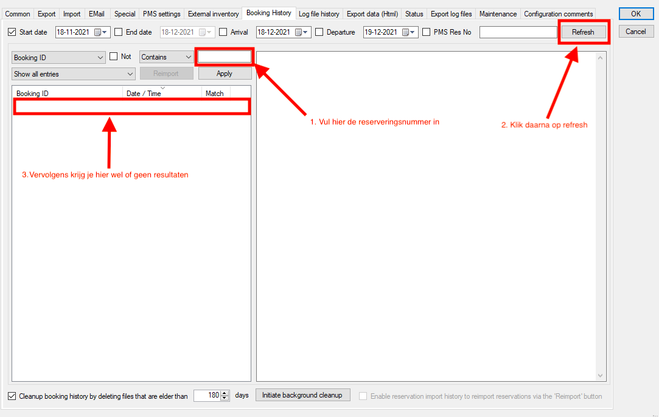Sort by Booking ID column header
The height and width of the screenshot is (417, 659).
tap(68, 93)
